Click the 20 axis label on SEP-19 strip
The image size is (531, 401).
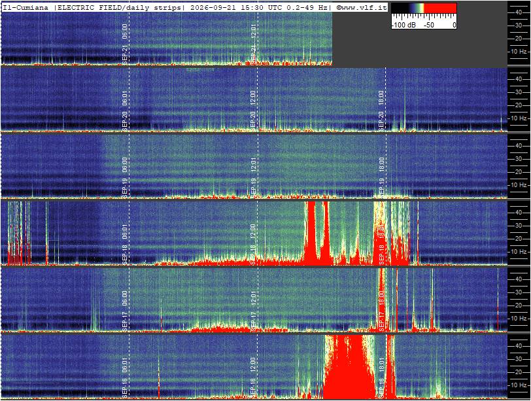518,171
